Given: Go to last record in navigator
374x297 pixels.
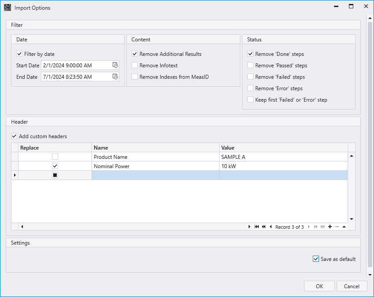Looking at the screenshot, I should pyautogui.click(x=323, y=227).
